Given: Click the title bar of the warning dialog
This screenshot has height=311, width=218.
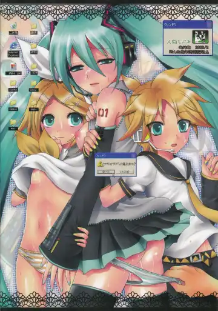Looking at the screenshot, I should [x=116, y=156].
